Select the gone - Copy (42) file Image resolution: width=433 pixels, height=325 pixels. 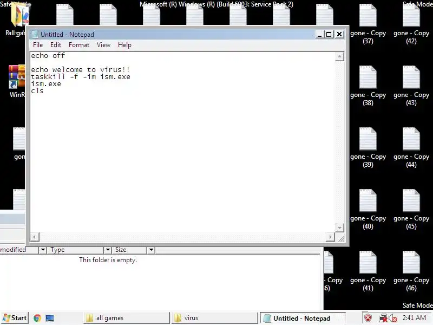click(x=411, y=24)
